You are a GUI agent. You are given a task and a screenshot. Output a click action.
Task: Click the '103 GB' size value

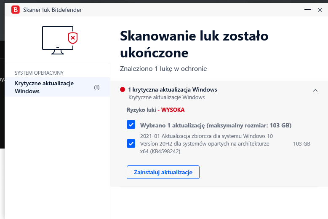(x=301, y=144)
